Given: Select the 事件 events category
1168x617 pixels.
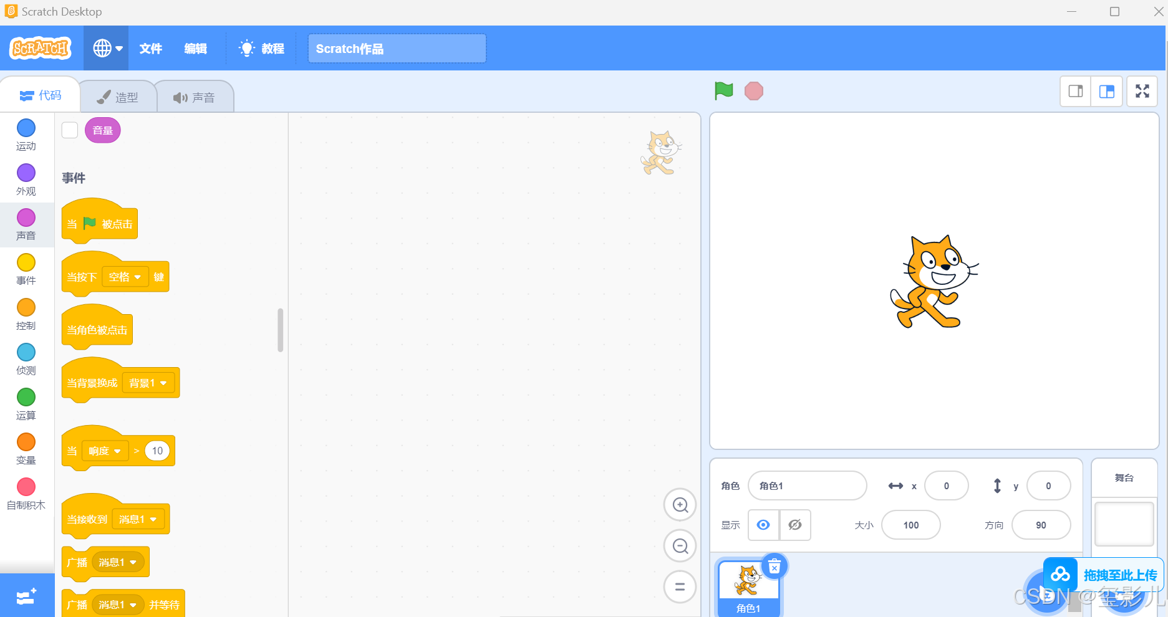Looking at the screenshot, I should tap(26, 270).
